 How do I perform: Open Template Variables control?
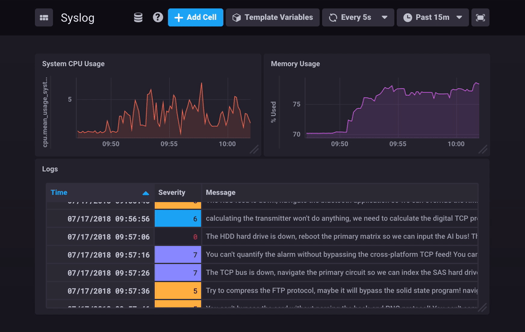click(x=273, y=17)
